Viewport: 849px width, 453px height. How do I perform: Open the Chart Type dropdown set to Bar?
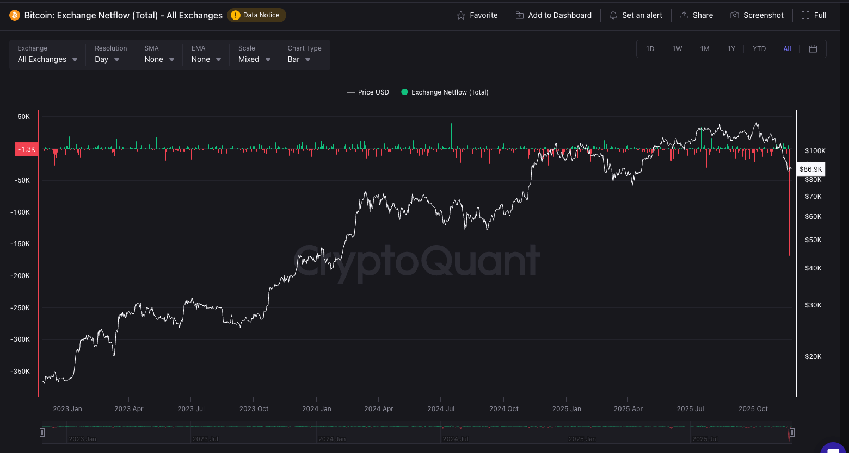click(x=299, y=59)
